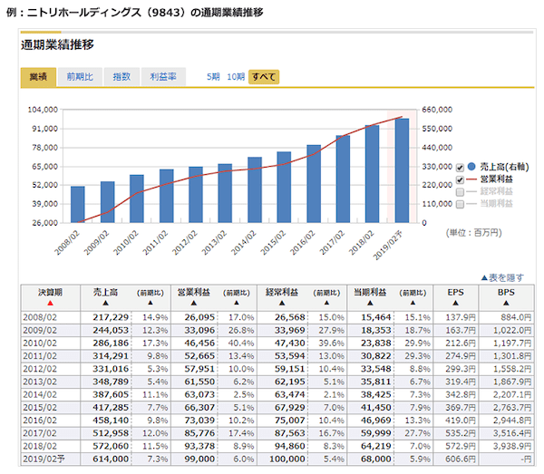
Task: Sort by 経常利益 arrow
Action: (282, 303)
